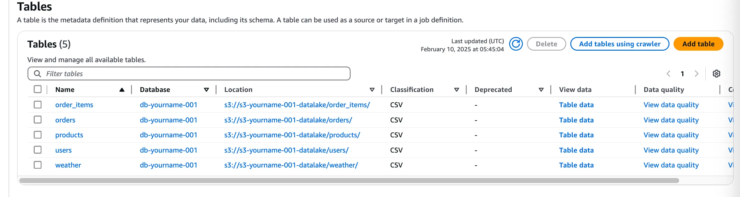740x197 pixels.
Task: Choose Add tables using crawler
Action: coord(620,44)
